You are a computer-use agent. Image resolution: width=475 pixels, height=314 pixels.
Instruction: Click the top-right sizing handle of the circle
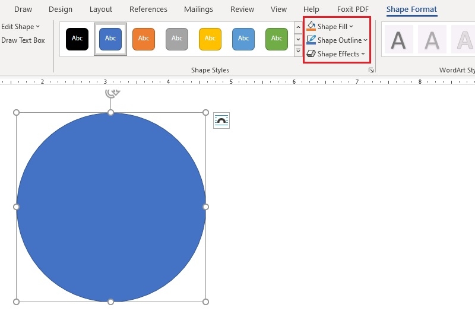pyautogui.click(x=205, y=113)
